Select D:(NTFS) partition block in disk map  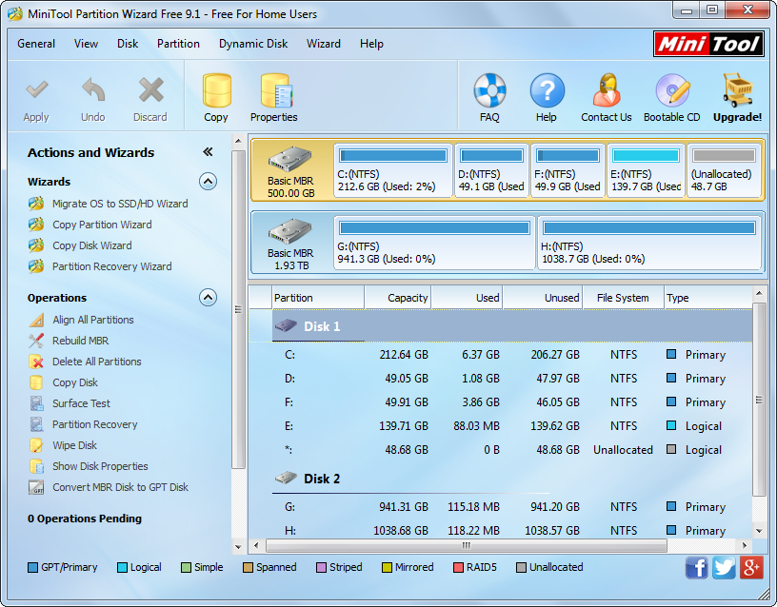pyautogui.click(x=491, y=170)
